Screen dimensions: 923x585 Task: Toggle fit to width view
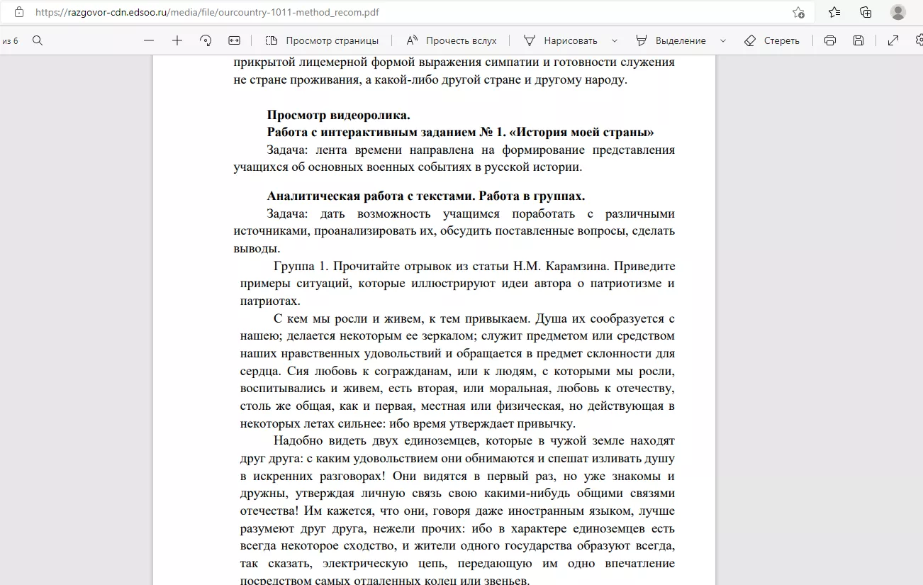(235, 40)
